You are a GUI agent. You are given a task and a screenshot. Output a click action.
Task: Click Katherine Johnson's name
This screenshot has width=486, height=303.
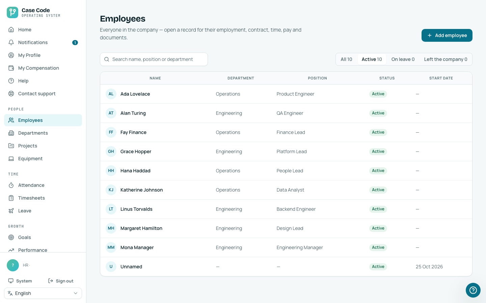(x=142, y=190)
